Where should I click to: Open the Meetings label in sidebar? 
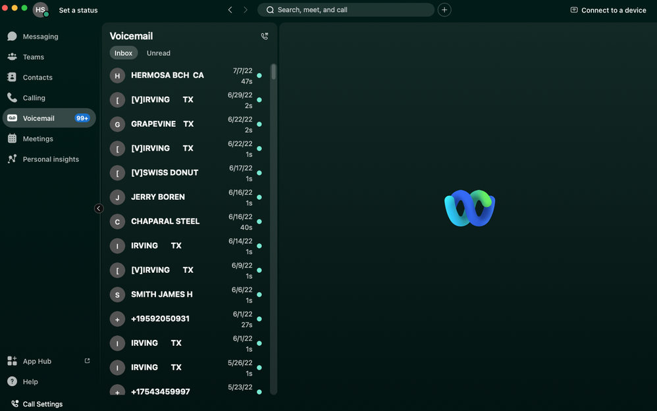(x=38, y=139)
